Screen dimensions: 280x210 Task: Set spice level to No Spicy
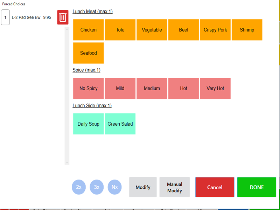[88, 88]
